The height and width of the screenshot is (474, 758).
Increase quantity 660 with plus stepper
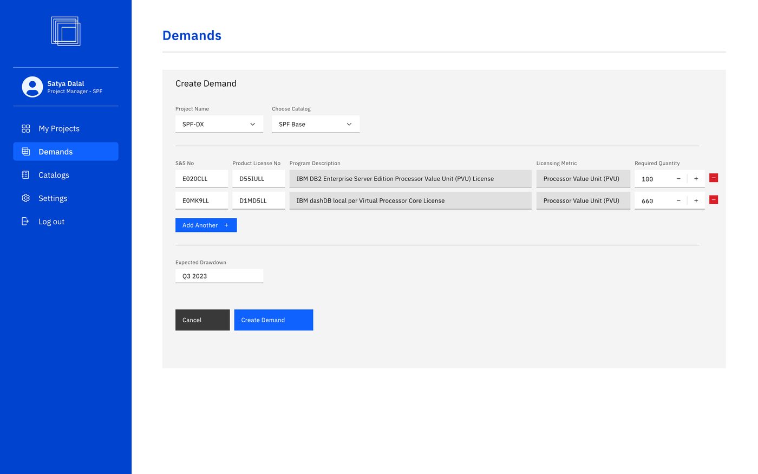coord(696,200)
